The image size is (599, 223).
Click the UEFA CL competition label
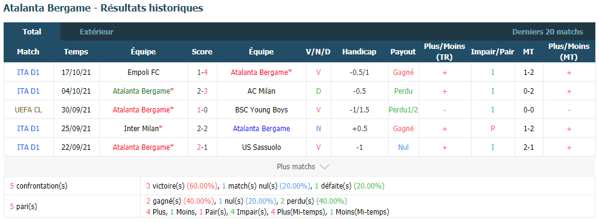tap(28, 110)
